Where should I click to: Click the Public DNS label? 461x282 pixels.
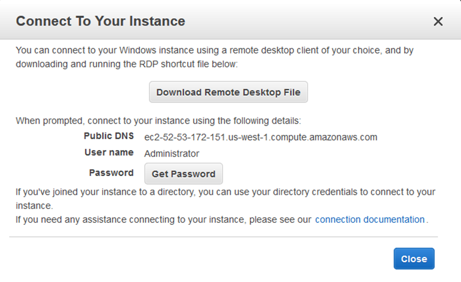pyautogui.click(x=109, y=136)
